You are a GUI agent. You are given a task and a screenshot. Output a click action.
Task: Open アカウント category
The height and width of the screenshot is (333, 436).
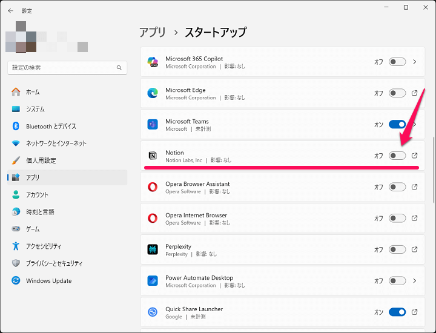coord(67,194)
